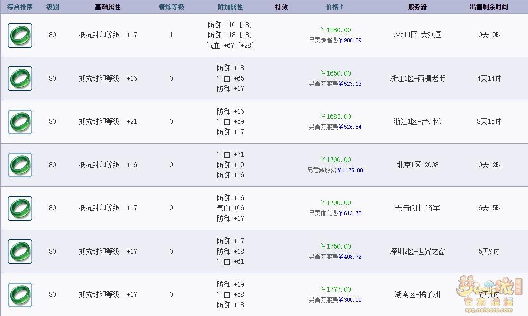Click the 出售剩余时间 column header

click(489, 7)
